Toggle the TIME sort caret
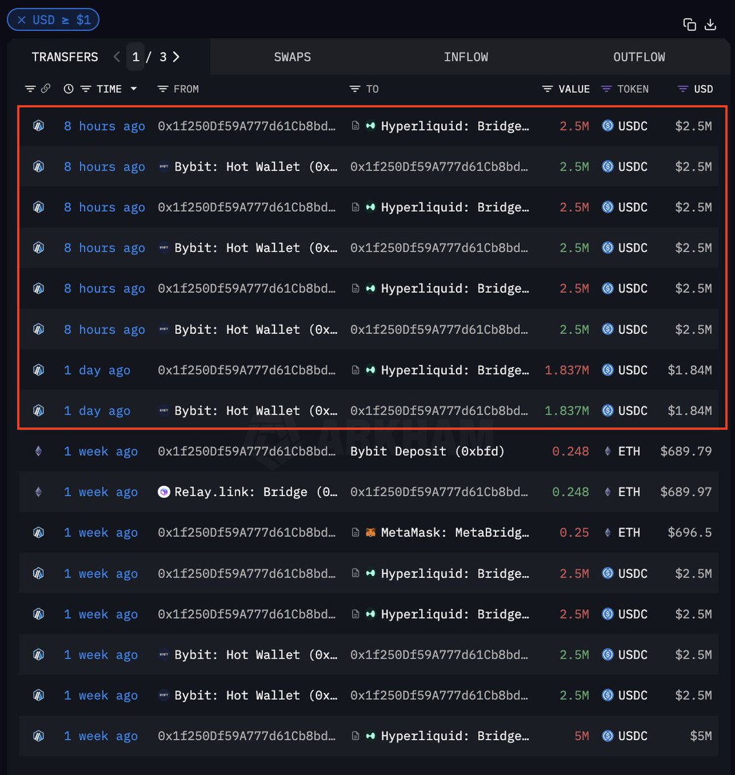This screenshot has height=775, width=735. 134,88
